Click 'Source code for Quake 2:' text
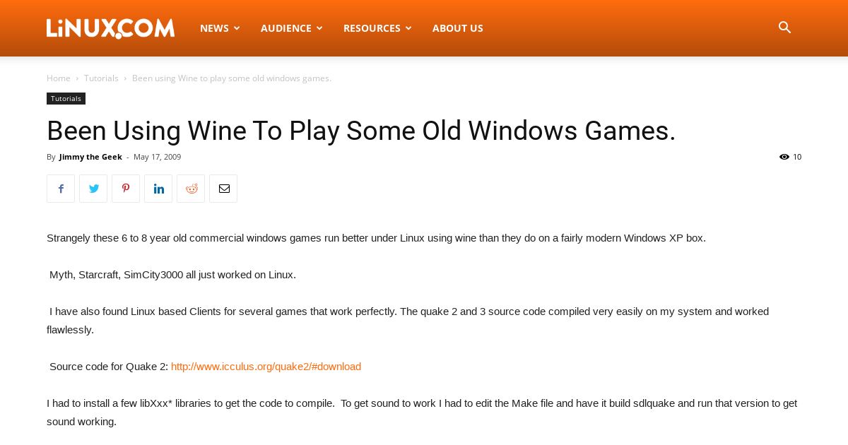848x445 pixels. tap(109, 367)
